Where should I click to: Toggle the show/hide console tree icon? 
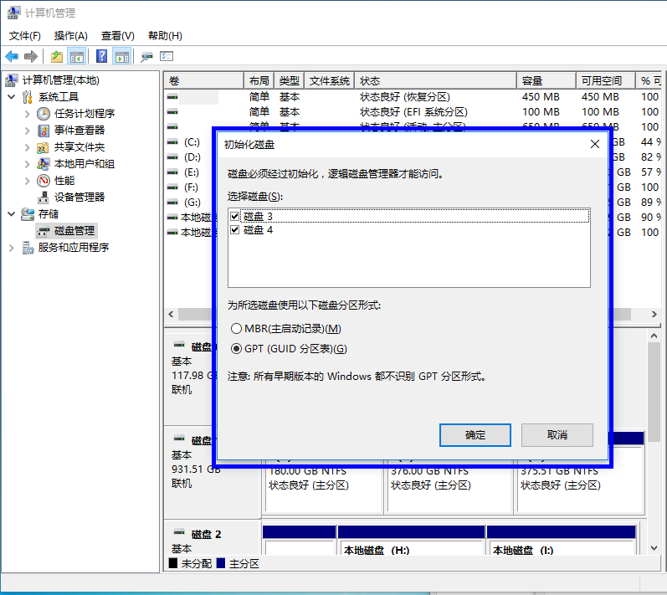point(77,56)
